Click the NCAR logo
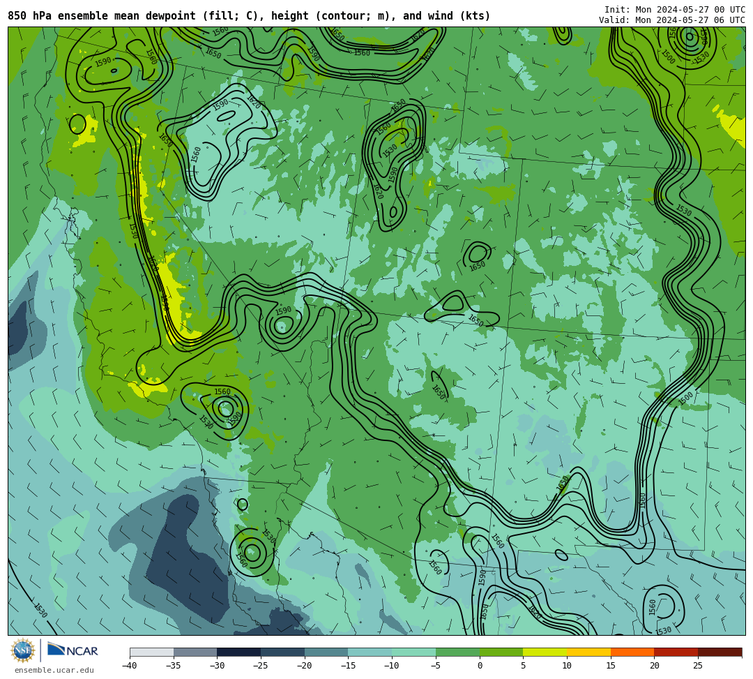Screen dimensions: 753x679 tap(73, 650)
